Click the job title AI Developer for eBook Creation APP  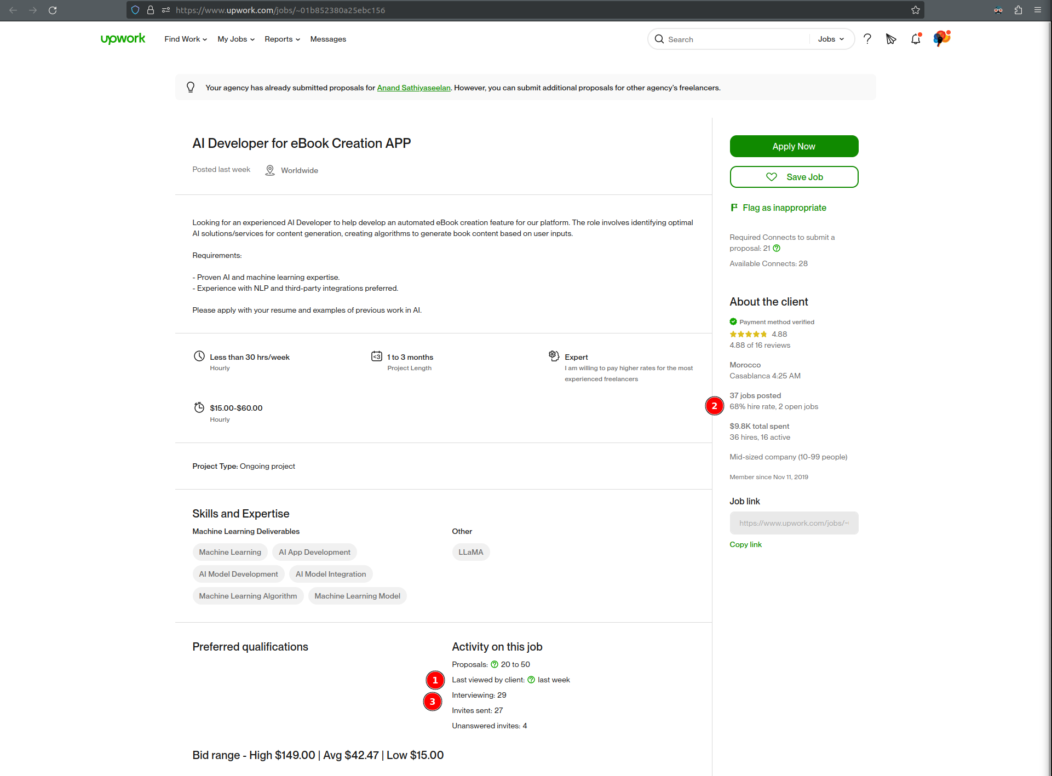301,143
